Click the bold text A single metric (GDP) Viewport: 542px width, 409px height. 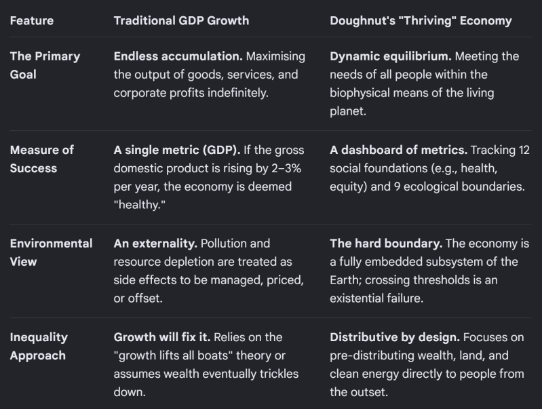click(177, 150)
